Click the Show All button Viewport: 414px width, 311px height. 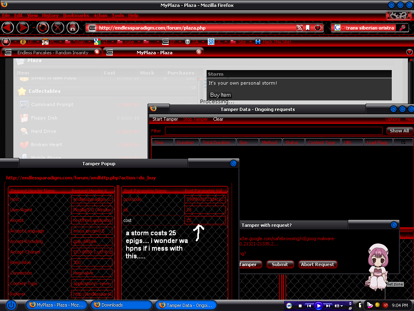(x=399, y=131)
